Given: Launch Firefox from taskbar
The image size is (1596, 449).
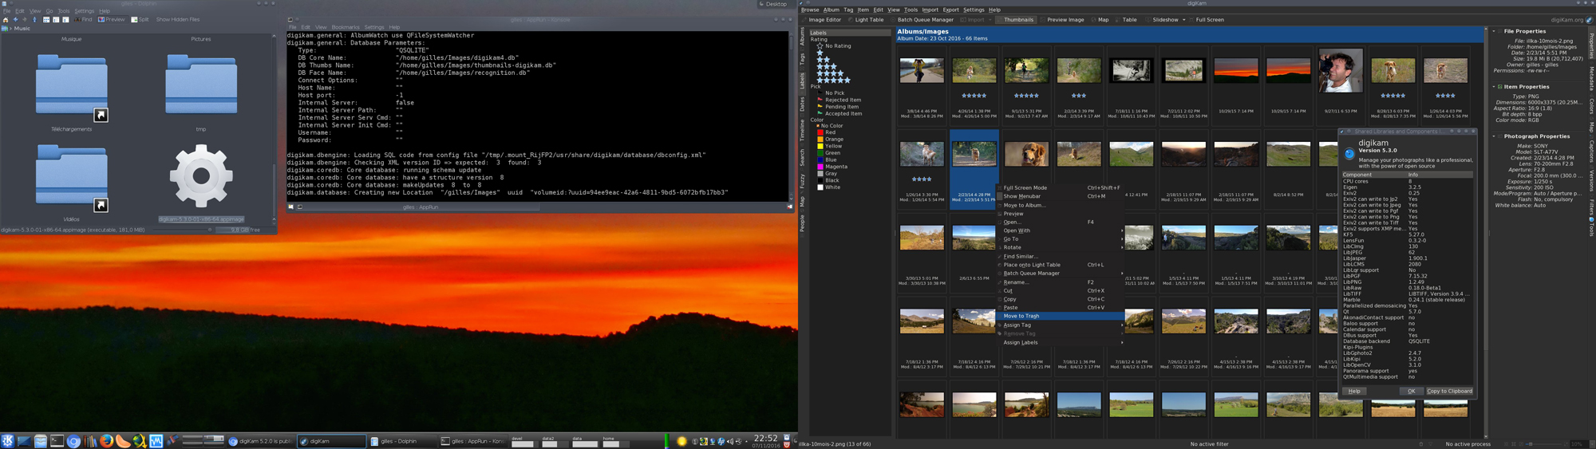Looking at the screenshot, I should pos(106,441).
